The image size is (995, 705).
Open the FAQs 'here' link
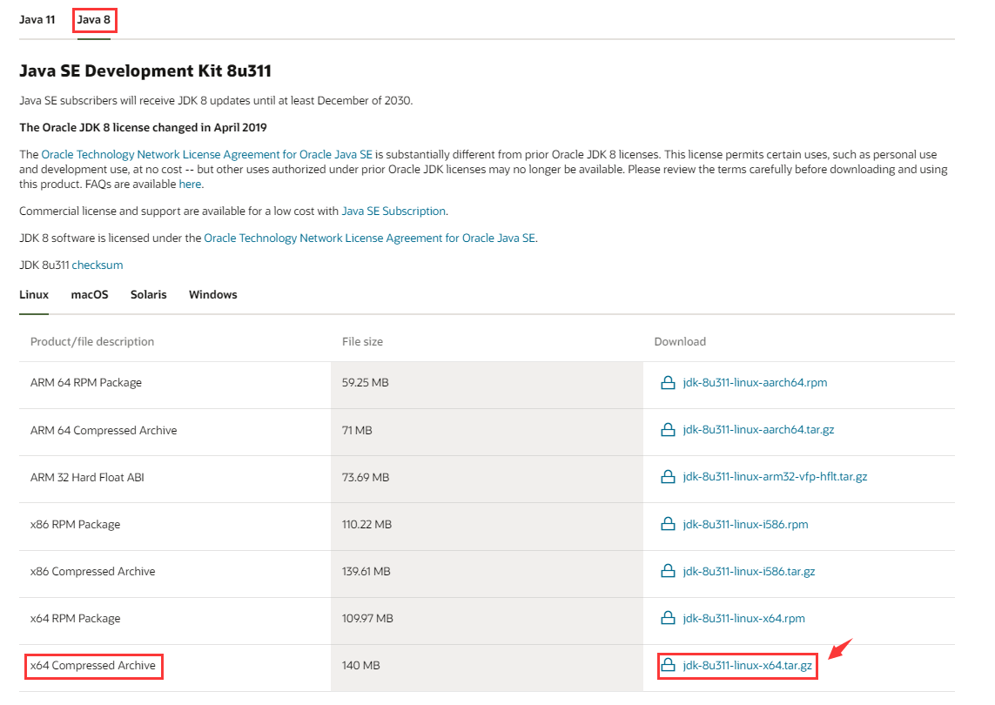[x=190, y=184]
